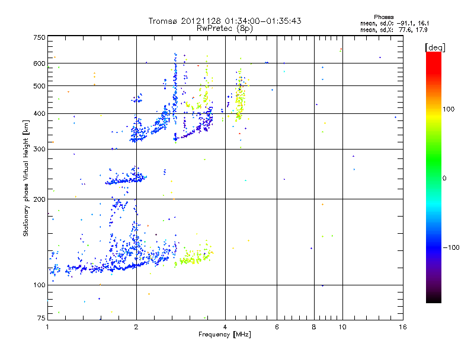Click the colorbar tick label 100
This screenshot has height=356, width=474.
tap(449, 109)
